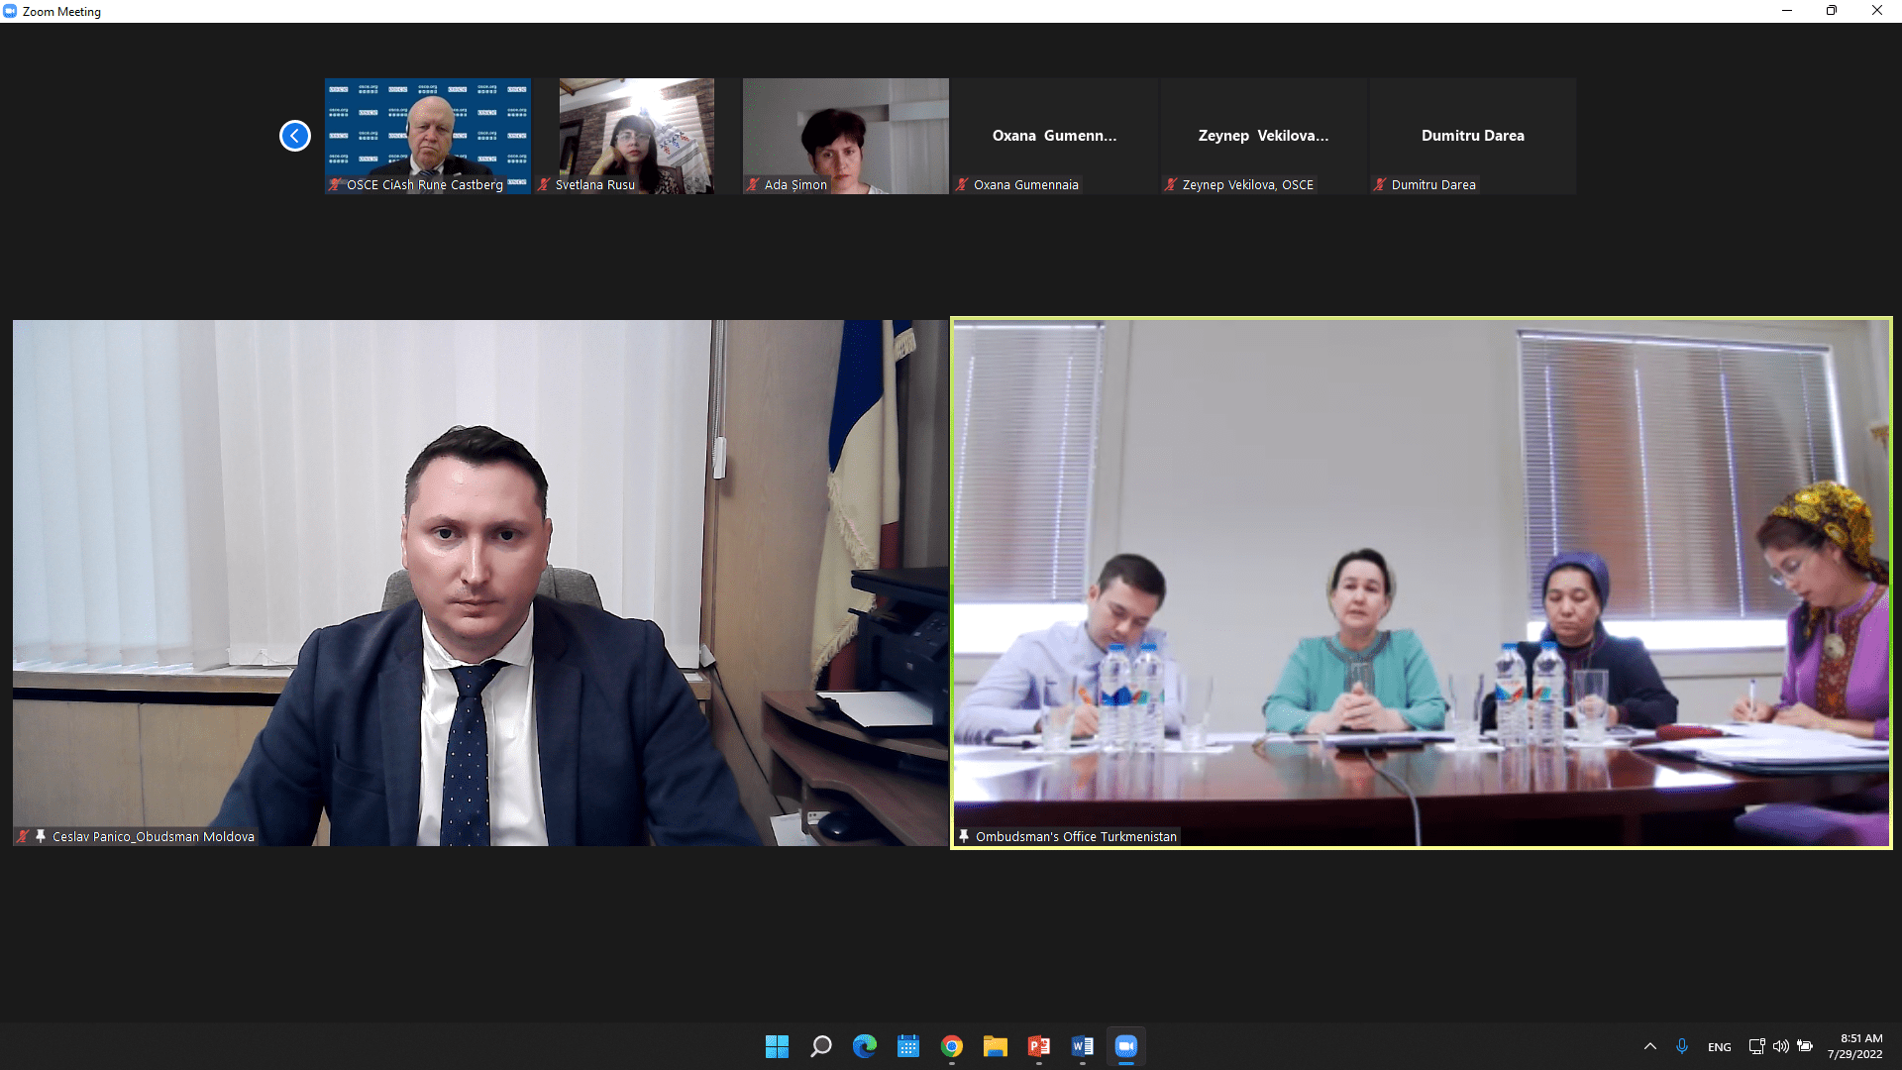Open taskbar Search
Screen dimensions: 1902x1070
820,1046
